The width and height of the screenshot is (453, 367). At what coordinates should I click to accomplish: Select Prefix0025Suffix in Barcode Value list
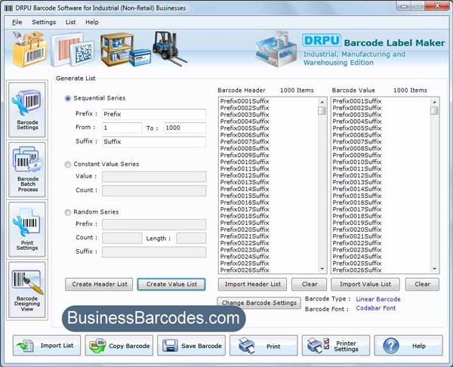click(357, 264)
